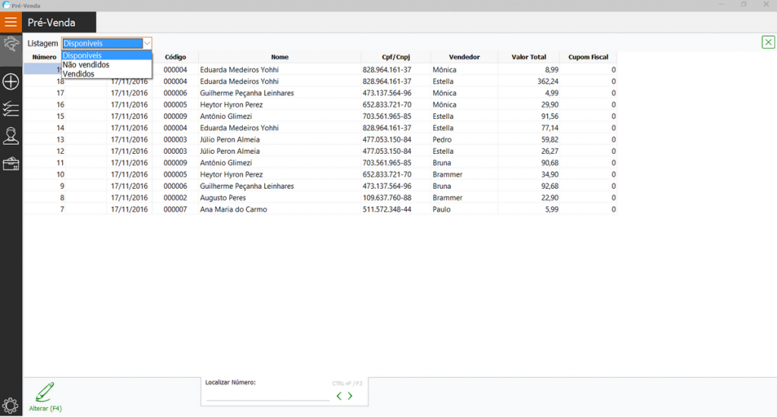The height and width of the screenshot is (417, 777).
Task: Click vendedor Brammer in row 10
Action: (448, 174)
